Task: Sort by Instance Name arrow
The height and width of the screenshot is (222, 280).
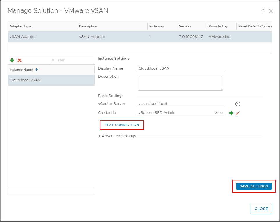Action: pyautogui.click(x=37, y=70)
